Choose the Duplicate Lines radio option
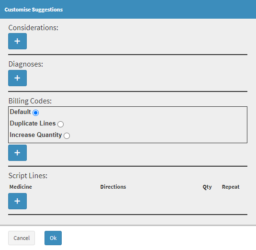Viewport: 256px width, 250px height. point(61,124)
